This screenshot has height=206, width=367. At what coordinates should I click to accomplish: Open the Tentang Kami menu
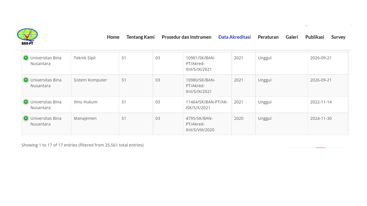[x=140, y=37]
